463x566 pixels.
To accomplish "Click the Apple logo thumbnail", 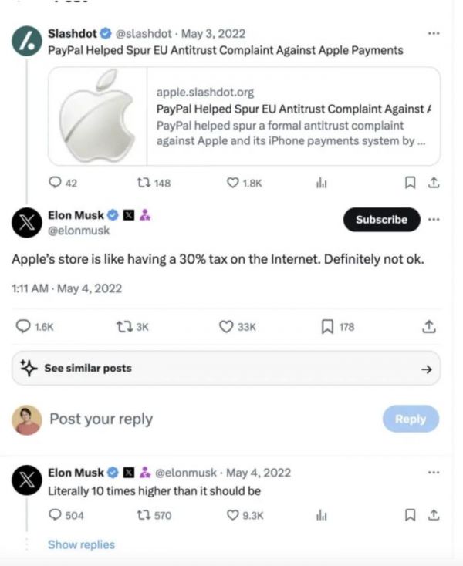I will point(98,116).
